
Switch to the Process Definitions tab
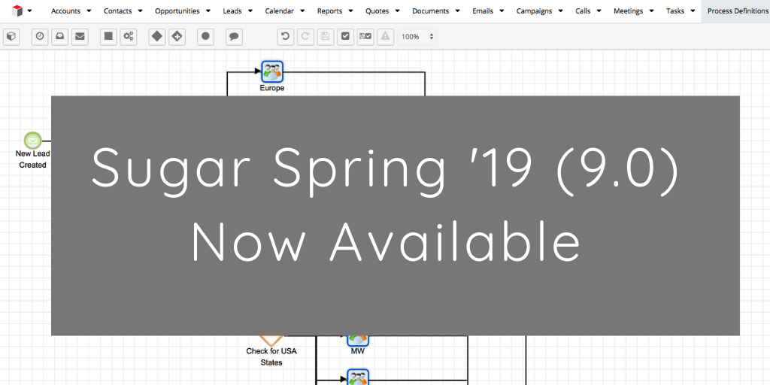coord(735,11)
